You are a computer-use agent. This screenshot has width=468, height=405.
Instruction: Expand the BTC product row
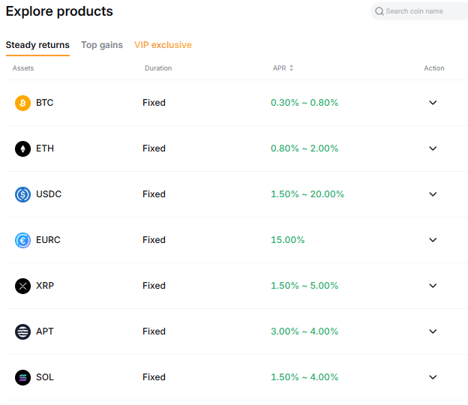tap(433, 103)
